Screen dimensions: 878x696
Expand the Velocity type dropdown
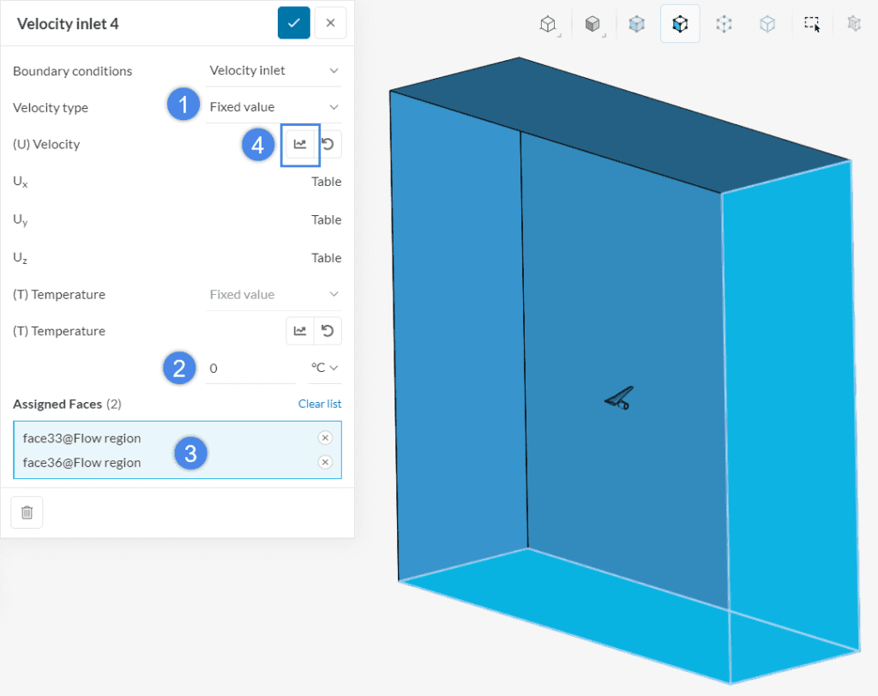pyautogui.click(x=274, y=107)
